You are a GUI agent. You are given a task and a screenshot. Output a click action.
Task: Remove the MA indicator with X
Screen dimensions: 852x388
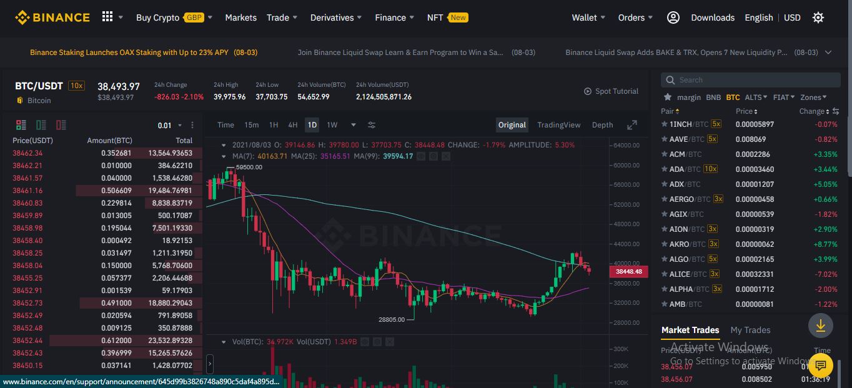coord(446,156)
